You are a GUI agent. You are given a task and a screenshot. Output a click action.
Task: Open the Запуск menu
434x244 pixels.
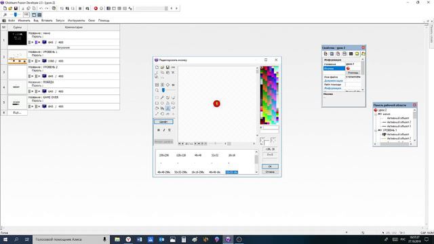60,20
